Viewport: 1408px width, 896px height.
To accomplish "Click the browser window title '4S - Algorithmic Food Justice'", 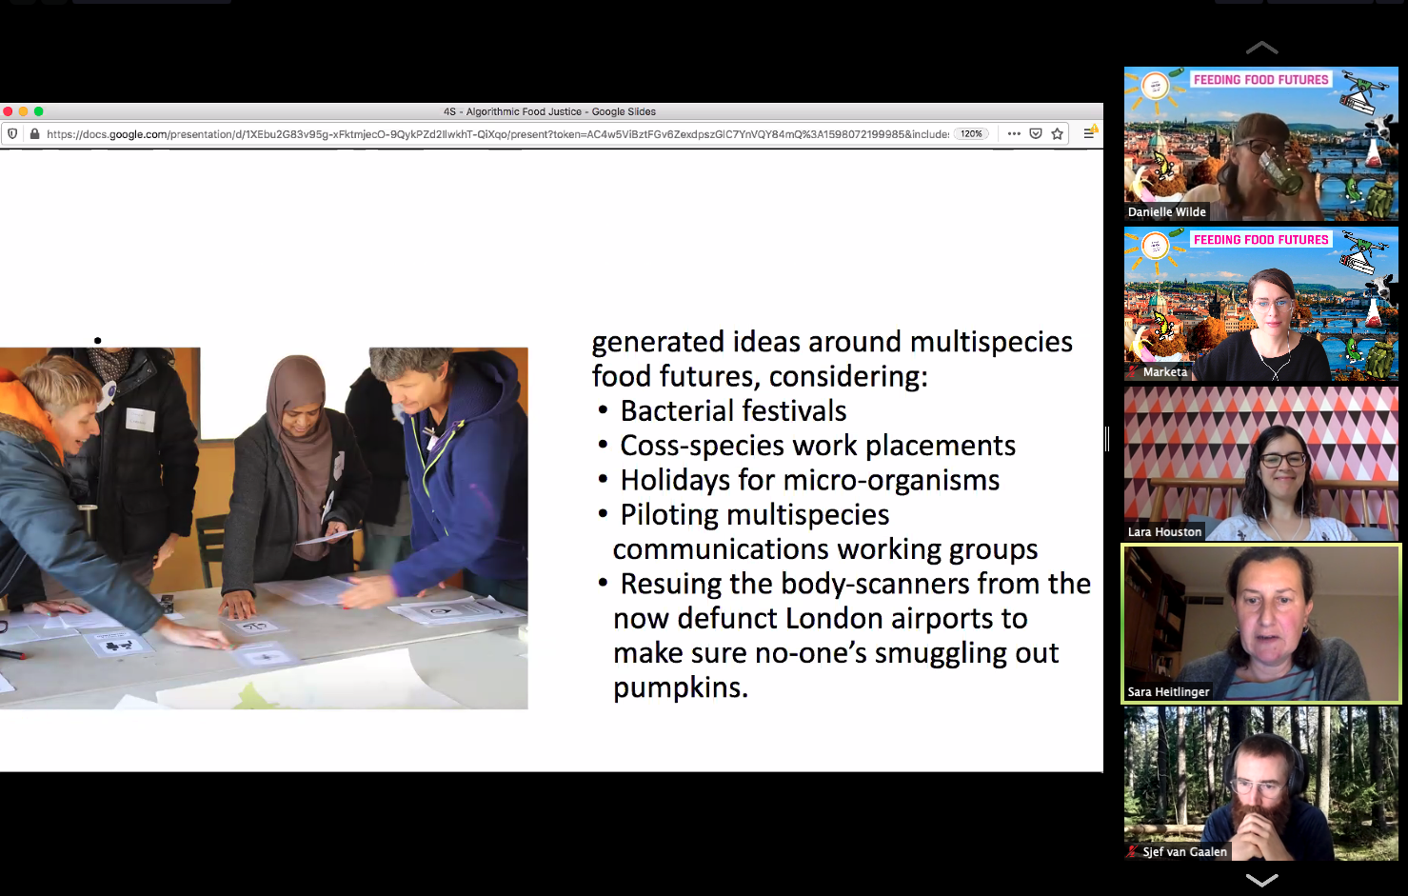I will coord(549,111).
